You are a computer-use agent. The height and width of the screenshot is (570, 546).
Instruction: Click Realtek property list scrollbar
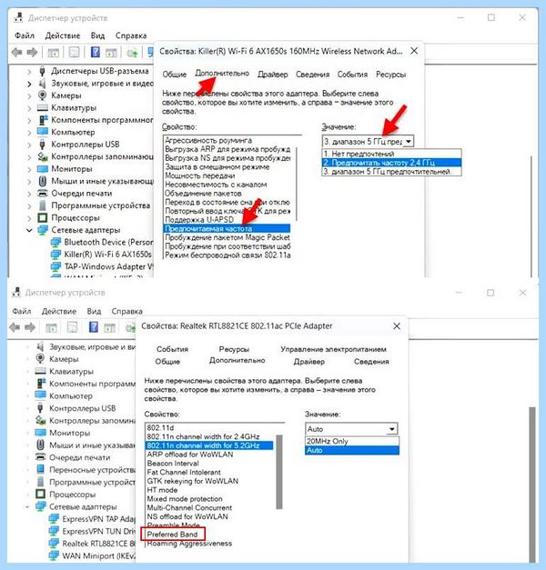279,472
